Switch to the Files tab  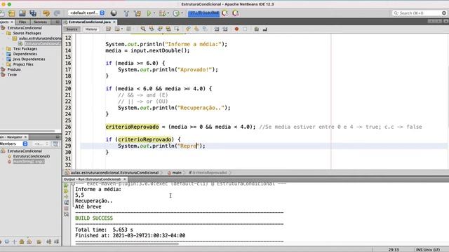pos(22,22)
